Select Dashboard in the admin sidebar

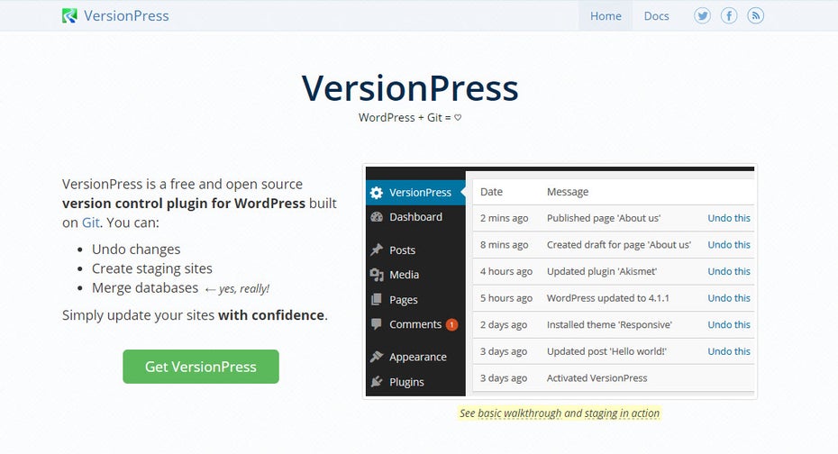coord(415,217)
